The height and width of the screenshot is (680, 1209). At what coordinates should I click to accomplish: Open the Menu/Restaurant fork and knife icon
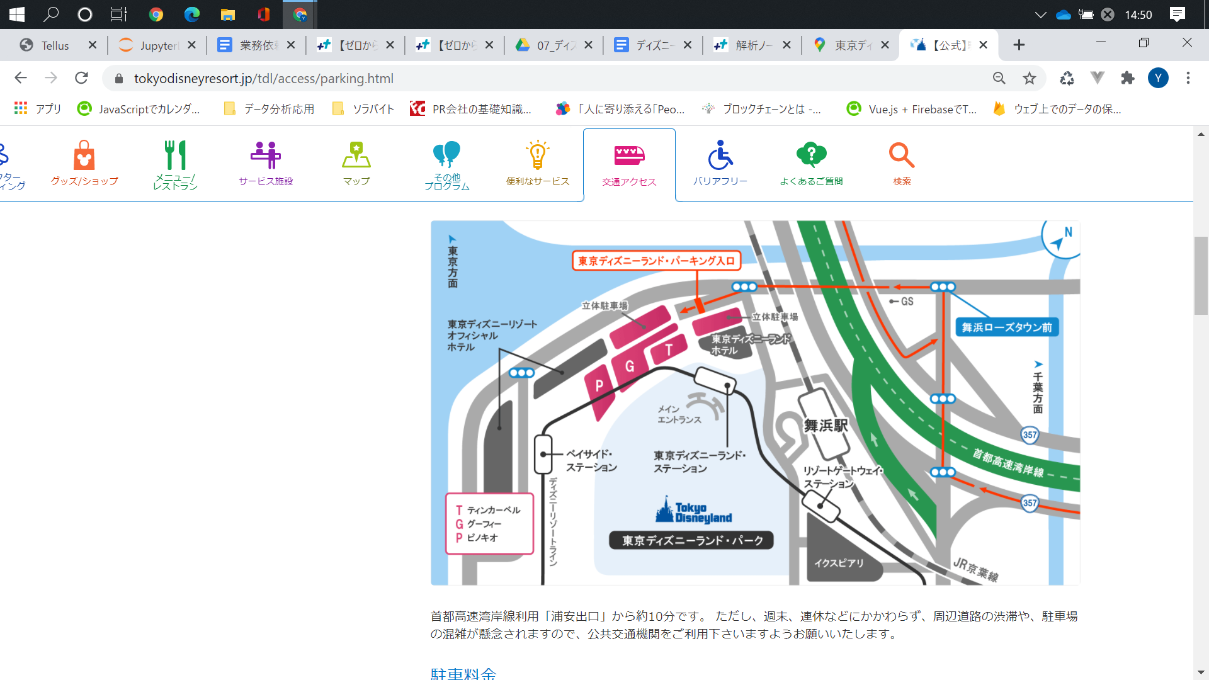[x=175, y=165]
